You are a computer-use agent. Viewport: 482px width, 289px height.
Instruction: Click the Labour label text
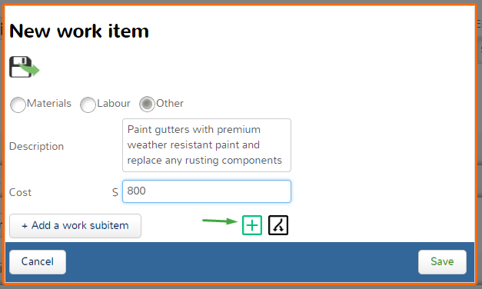pos(114,103)
